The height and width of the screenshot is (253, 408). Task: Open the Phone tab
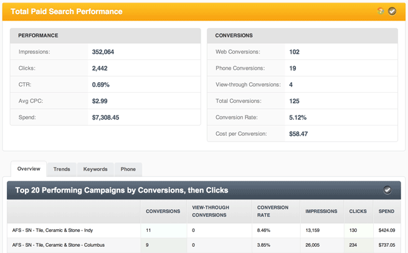(128, 169)
